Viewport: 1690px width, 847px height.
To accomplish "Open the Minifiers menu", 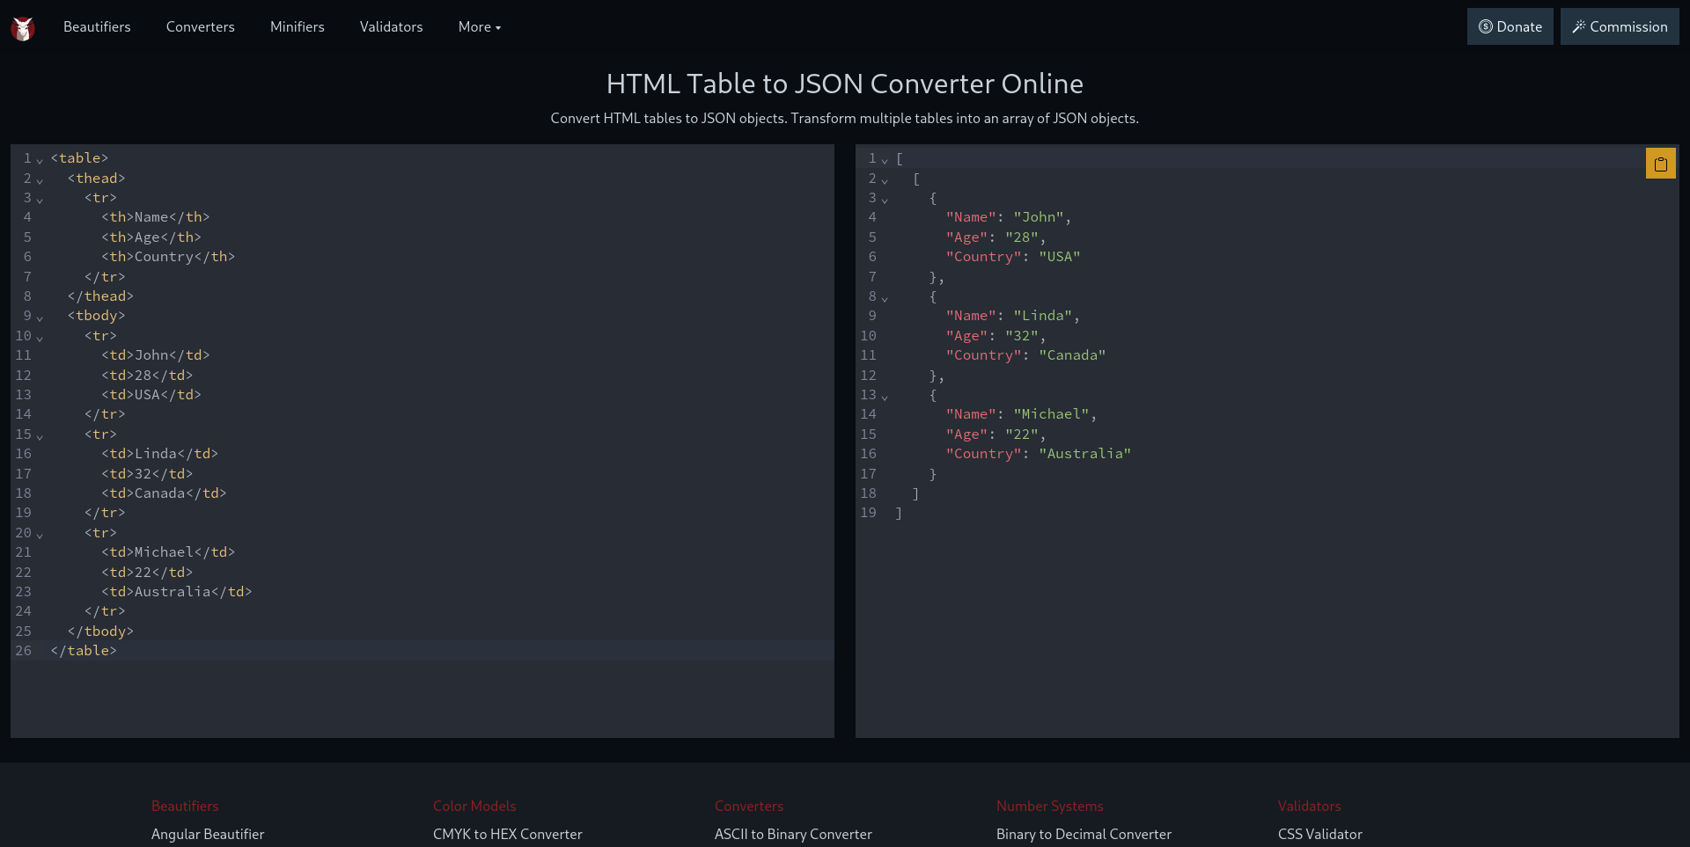I will (x=298, y=27).
